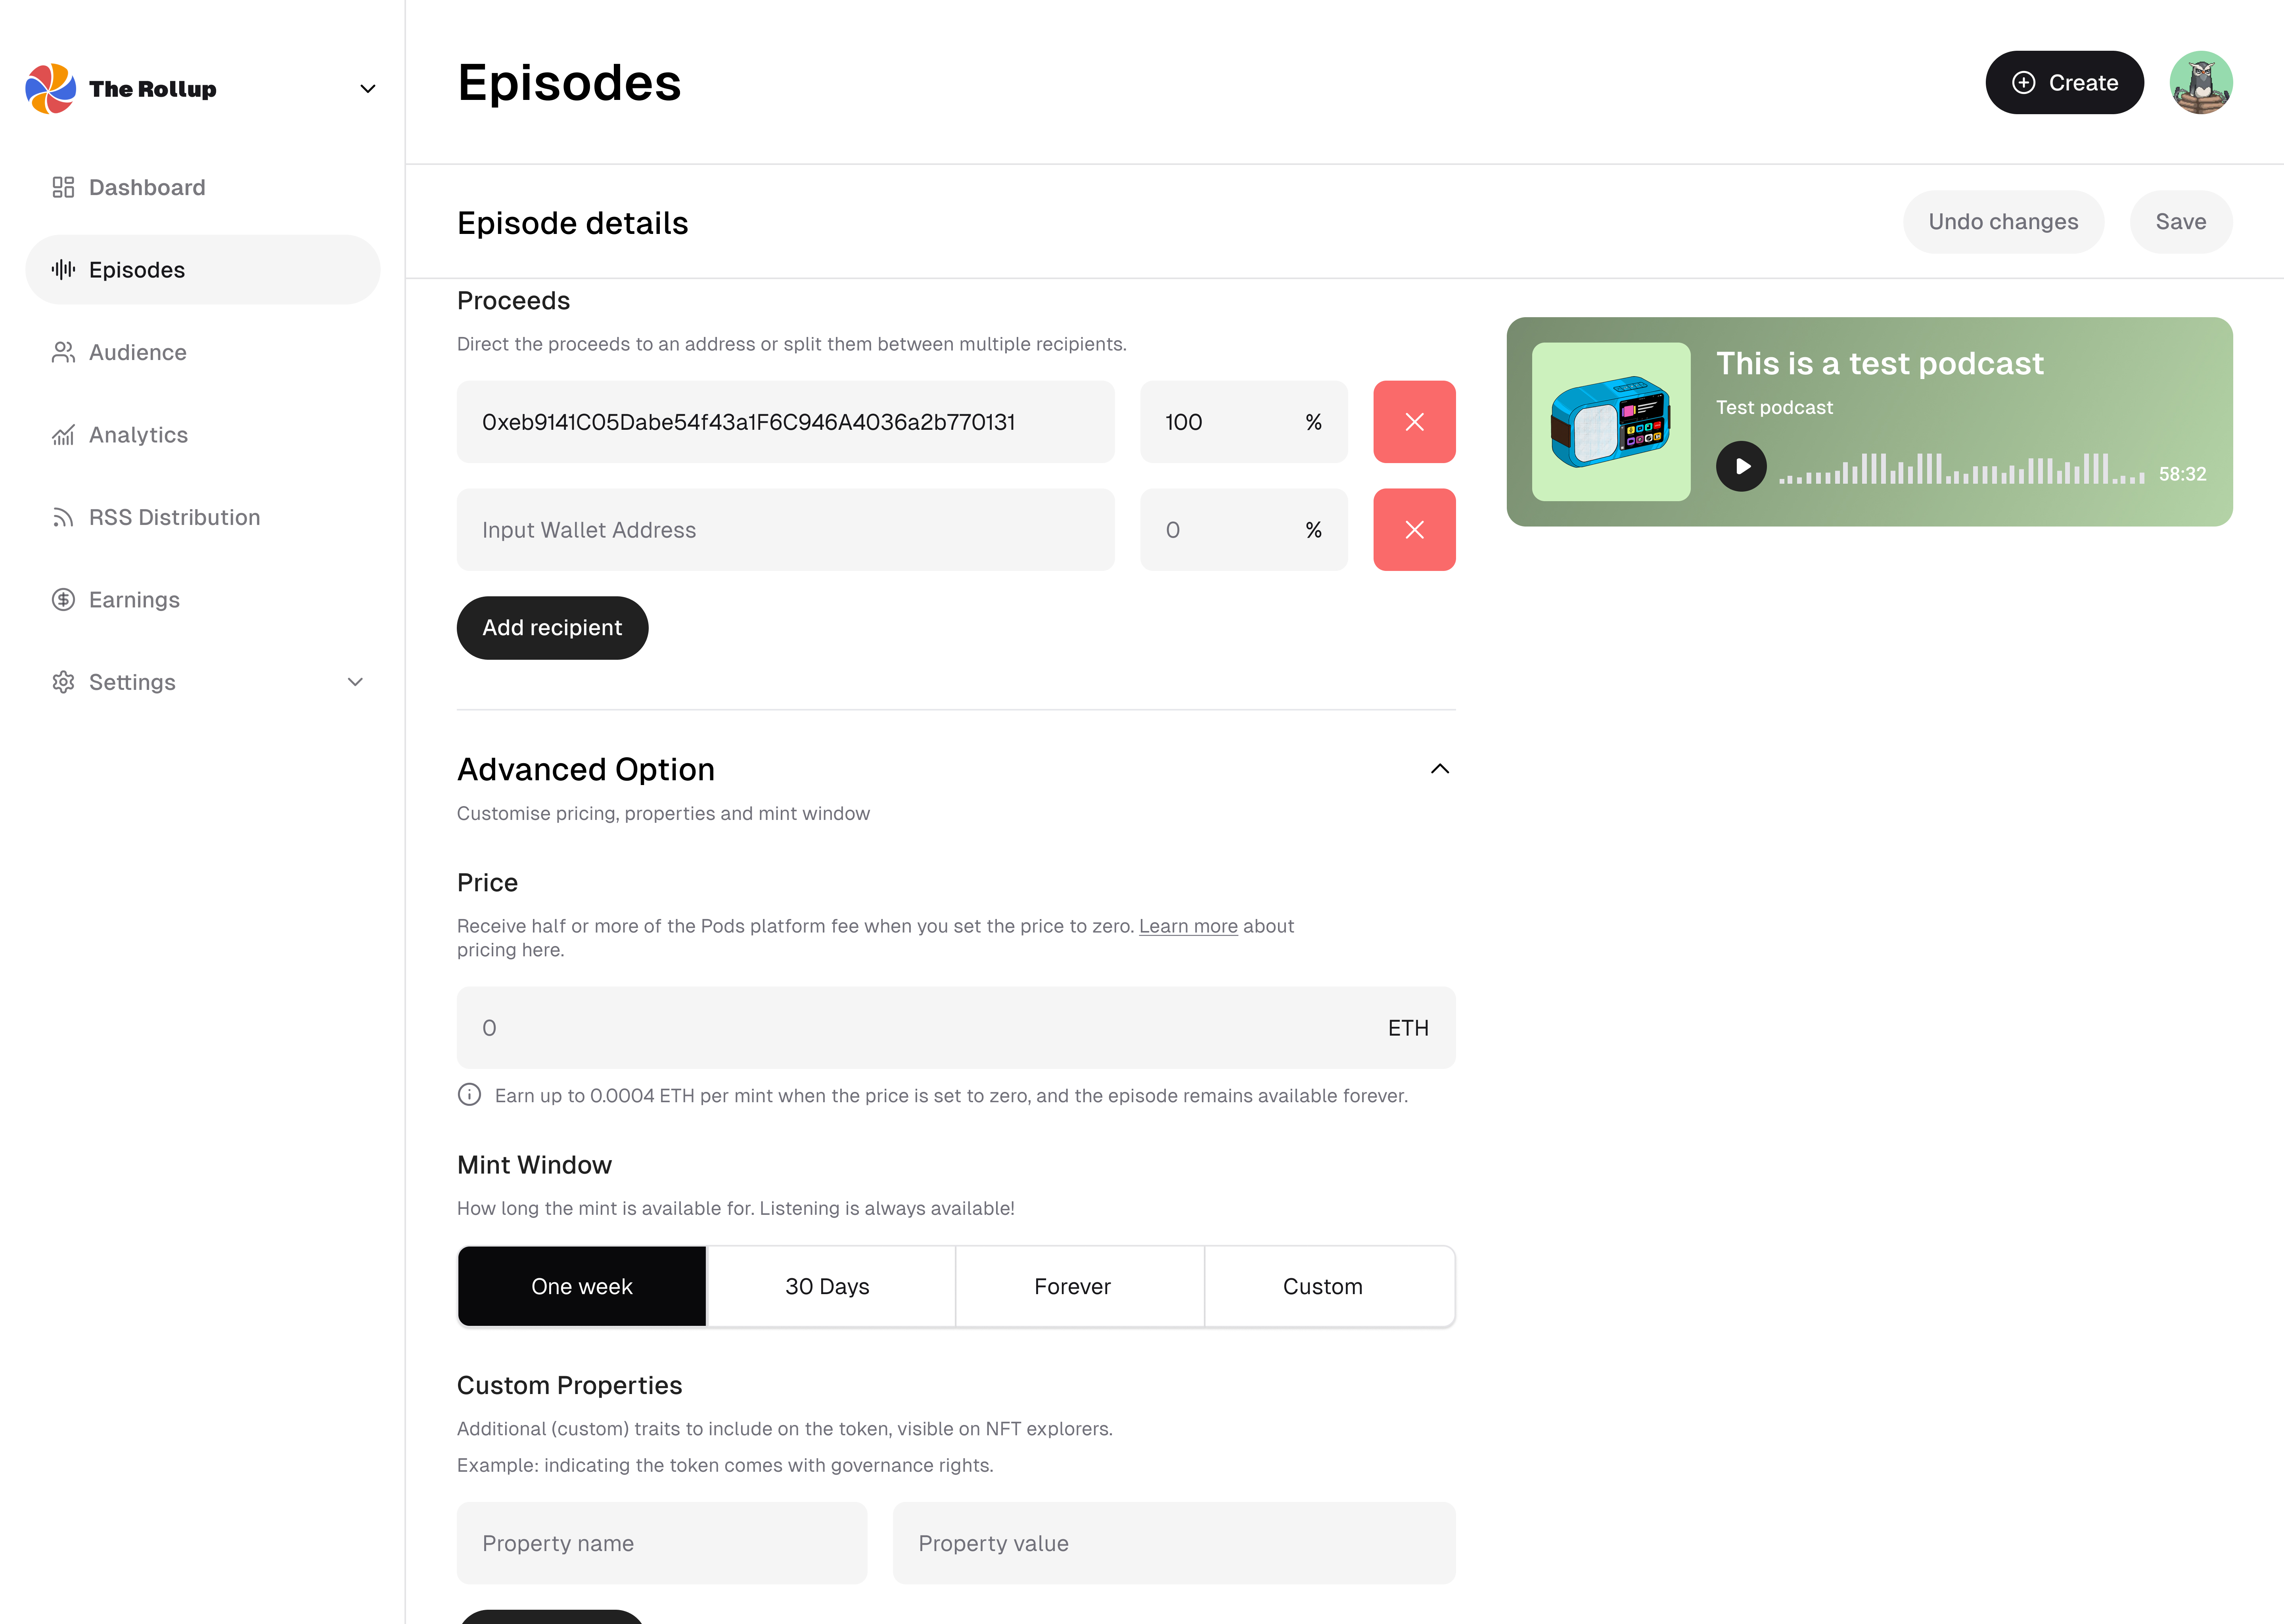This screenshot has width=2284, height=1624.
Task: Delete the empty wallet address row
Action: [x=1414, y=530]
